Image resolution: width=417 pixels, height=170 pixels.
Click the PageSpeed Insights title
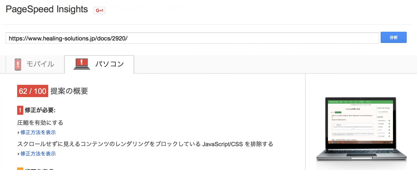47,9
